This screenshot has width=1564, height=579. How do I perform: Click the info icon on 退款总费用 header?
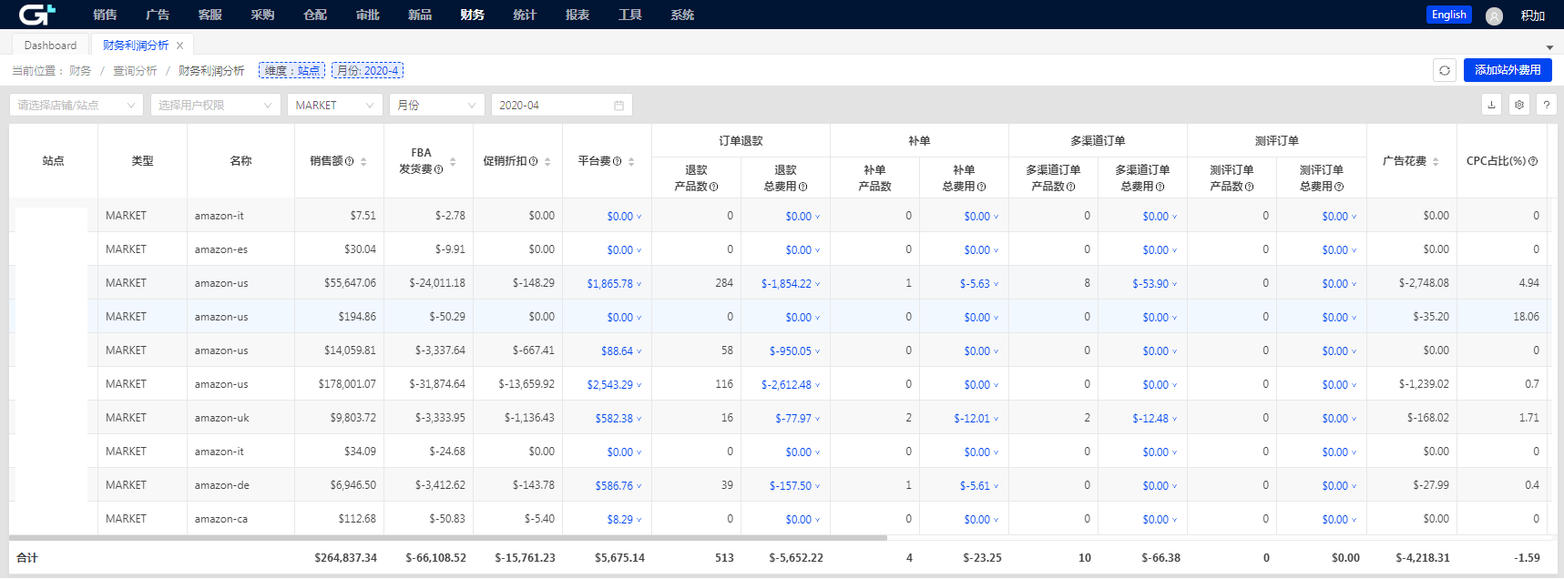point(803,187)
